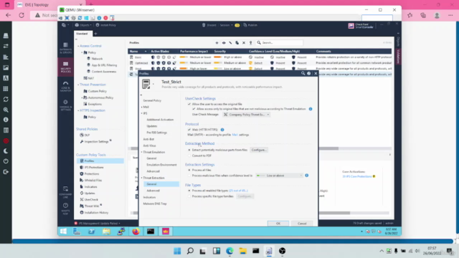Screen dimensions: 459x258
Task: Toggle Allow the user to access original file
Action: coord(189,104)
